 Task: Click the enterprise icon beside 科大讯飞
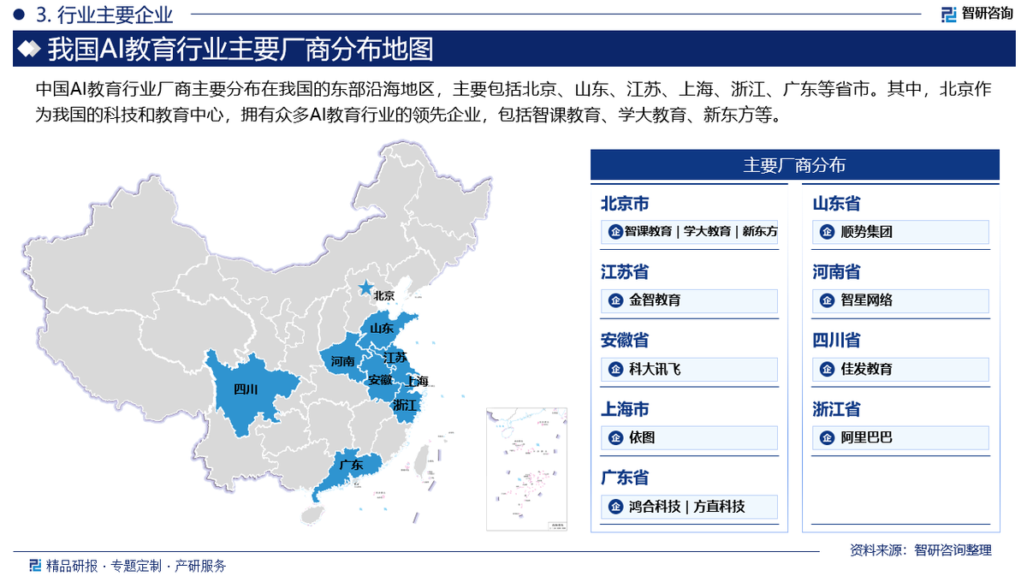pyautogui.click(x=614, y=369)
